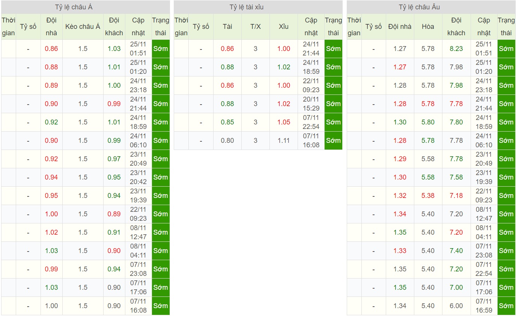Click Asian table timestamp 24/11 18:59

pyautogui.click(x=138, y=122)
